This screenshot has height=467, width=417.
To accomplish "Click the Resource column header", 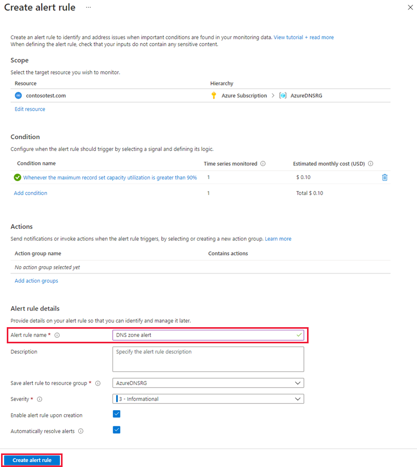I will click(26, 83).
